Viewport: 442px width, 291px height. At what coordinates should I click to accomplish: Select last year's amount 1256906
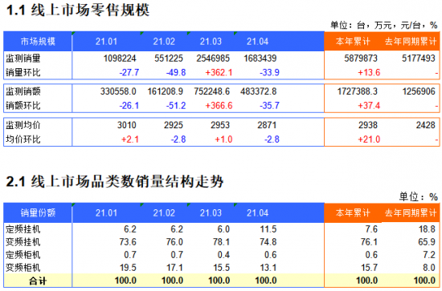(419, 91)
